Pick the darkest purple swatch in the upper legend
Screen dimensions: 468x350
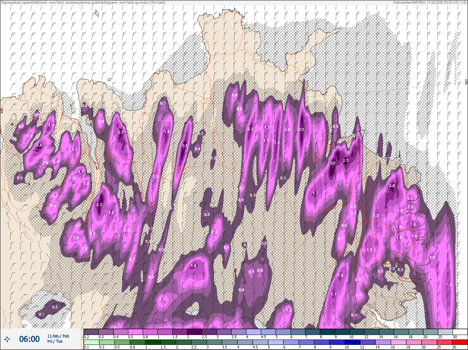(195, 332)
